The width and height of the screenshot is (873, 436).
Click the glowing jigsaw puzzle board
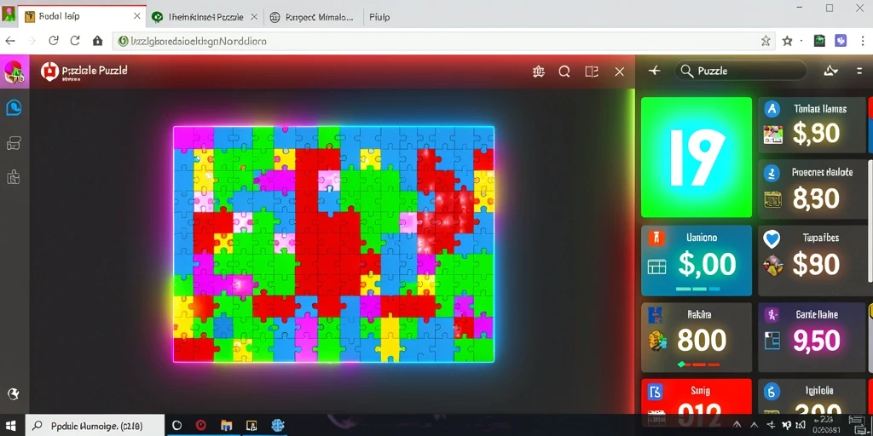pyautogui.click(x=333, y=244)
